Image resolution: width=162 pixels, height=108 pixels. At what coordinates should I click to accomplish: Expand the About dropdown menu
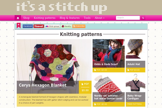point(99,18)
